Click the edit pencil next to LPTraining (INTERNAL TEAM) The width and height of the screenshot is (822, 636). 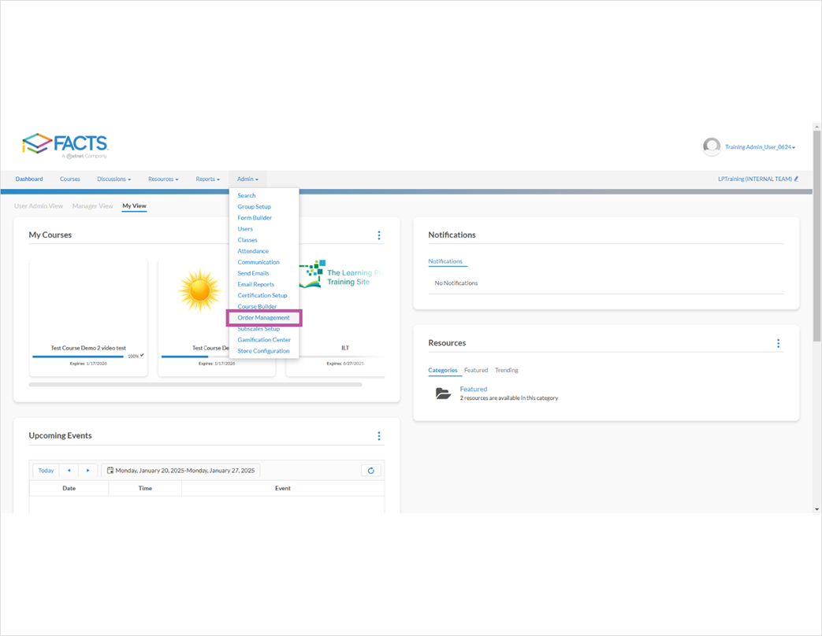tap(796, 179)
